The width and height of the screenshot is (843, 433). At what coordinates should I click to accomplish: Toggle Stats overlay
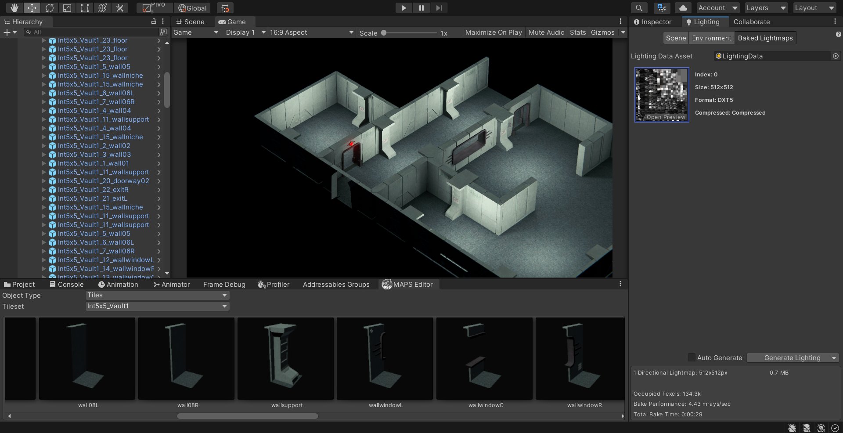(x=578, y=32)
